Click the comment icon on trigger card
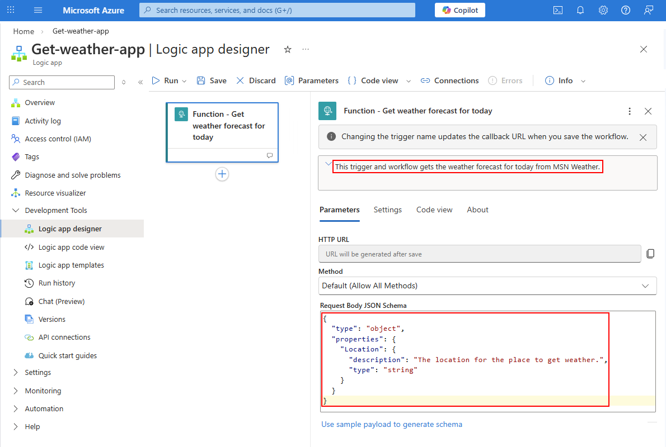666x447 pixels. (269, 156)
